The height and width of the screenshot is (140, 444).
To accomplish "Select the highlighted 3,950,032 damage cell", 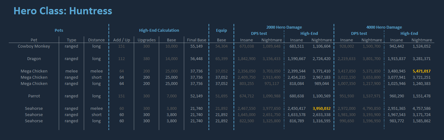I will coord(321,109).
